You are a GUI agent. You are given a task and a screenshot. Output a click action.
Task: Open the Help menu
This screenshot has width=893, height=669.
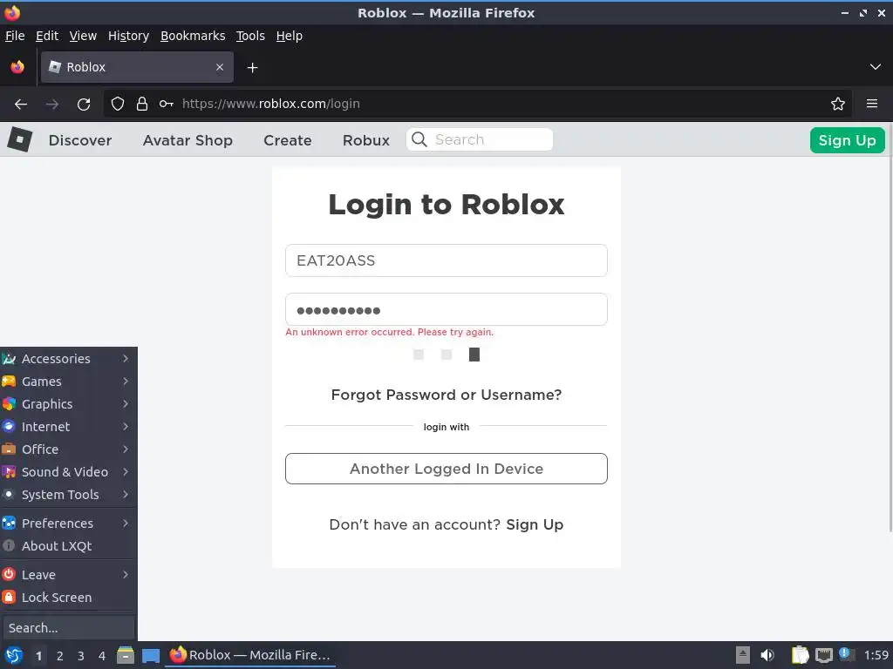(x=290, y=36)
